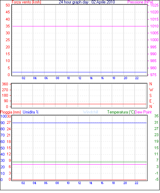
Task: Click the 360 wind direction axis value
Action: pos(5,84)
